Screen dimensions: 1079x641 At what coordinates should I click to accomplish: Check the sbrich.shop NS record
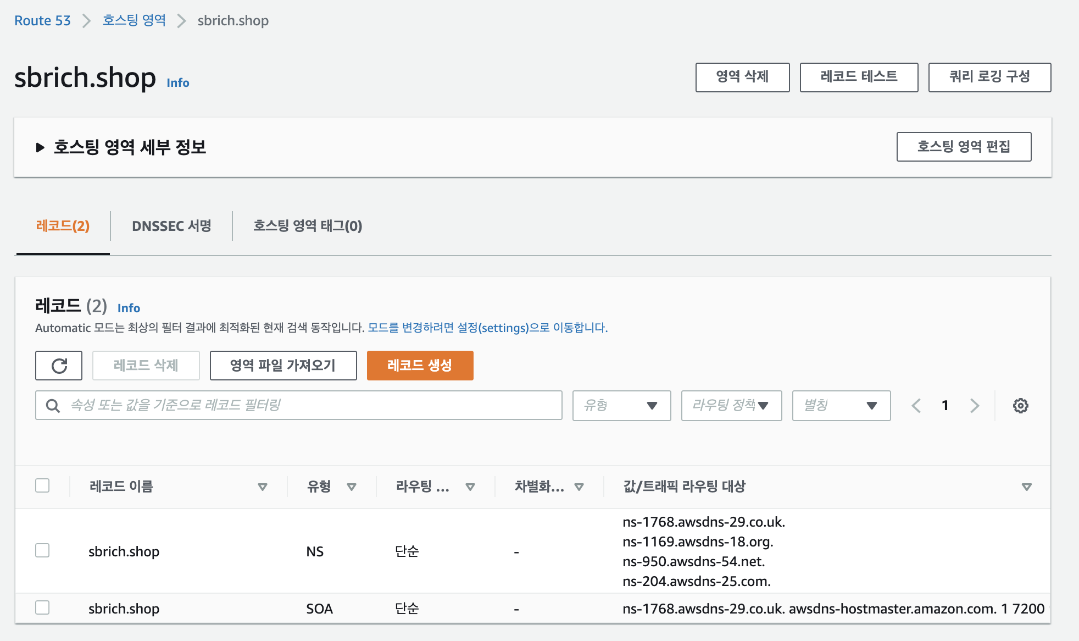[x=42, y=550]
